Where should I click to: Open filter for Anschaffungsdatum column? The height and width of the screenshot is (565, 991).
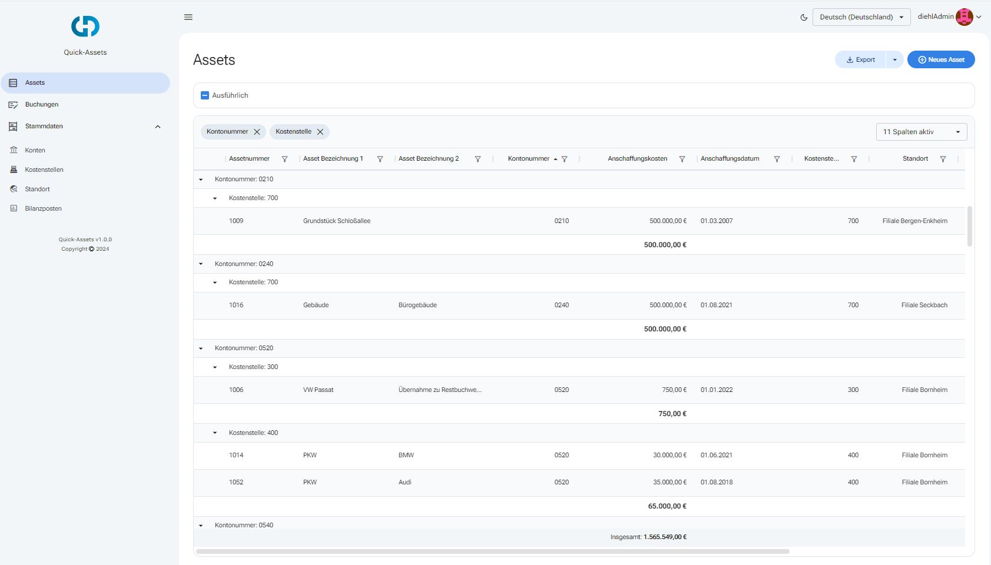pos(777,159)
